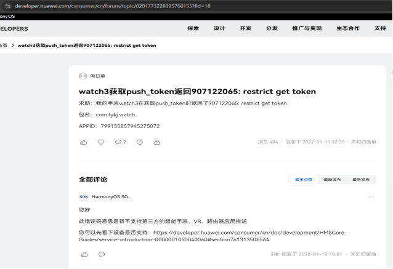This screenshot has height=269, width=393.
Task: Click the 全部评论 heading
Action: pyautogui.click(x=93, y=180)
